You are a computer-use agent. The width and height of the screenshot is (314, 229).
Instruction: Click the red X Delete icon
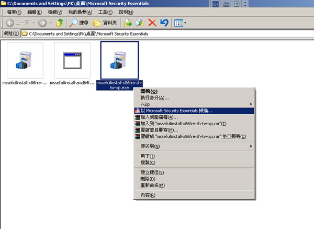152,23
